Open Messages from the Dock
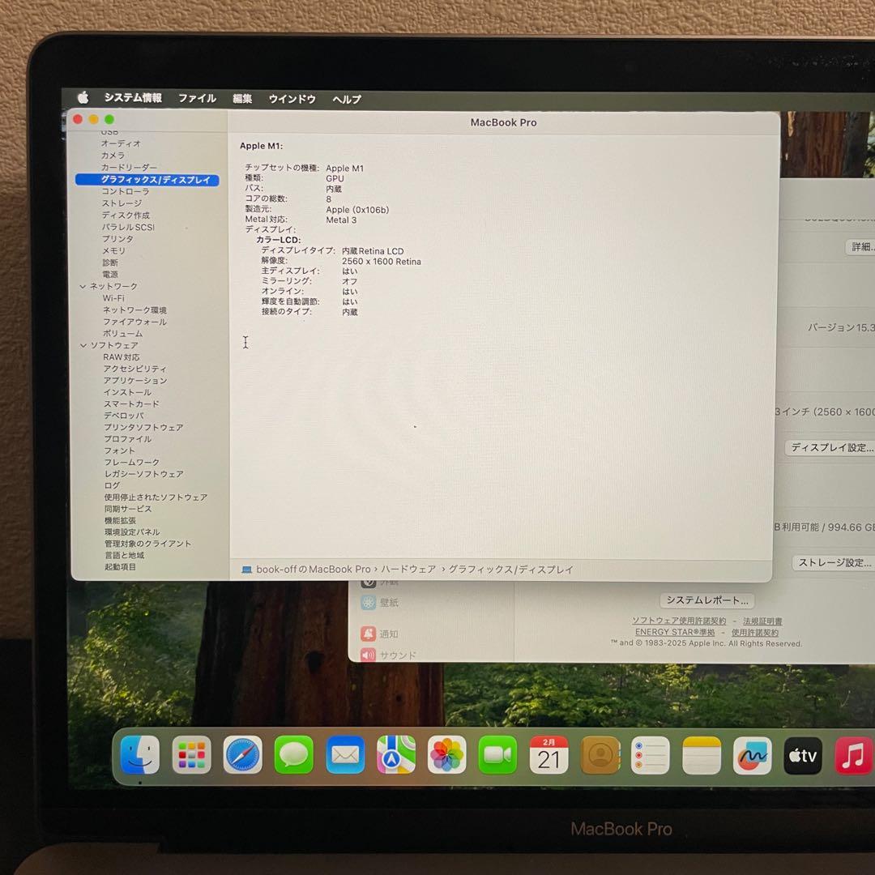875x875 pixels. click(293, 754)
